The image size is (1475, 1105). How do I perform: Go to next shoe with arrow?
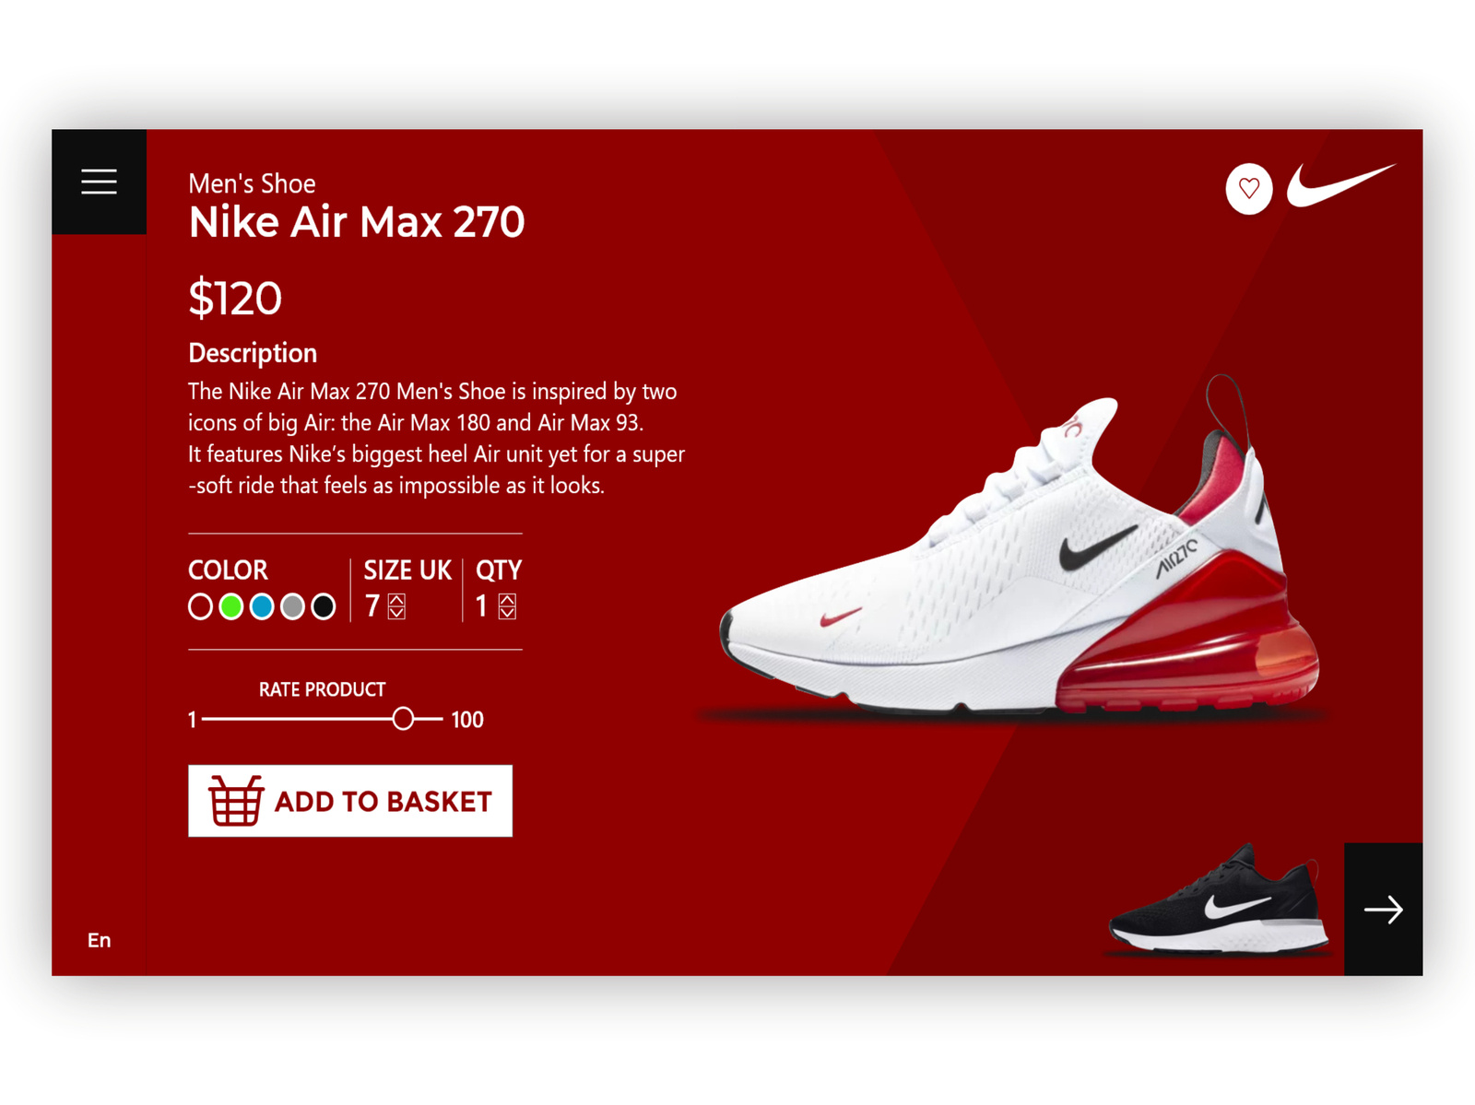tap(1383, 910)
